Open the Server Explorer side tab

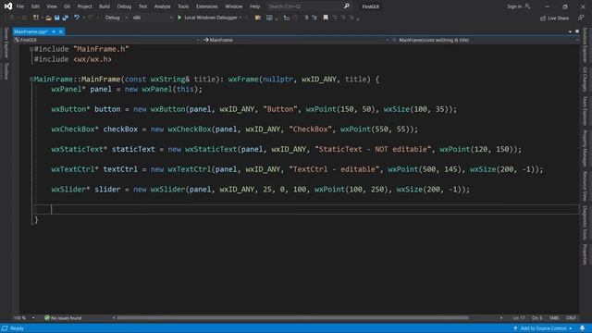[6, 43]
